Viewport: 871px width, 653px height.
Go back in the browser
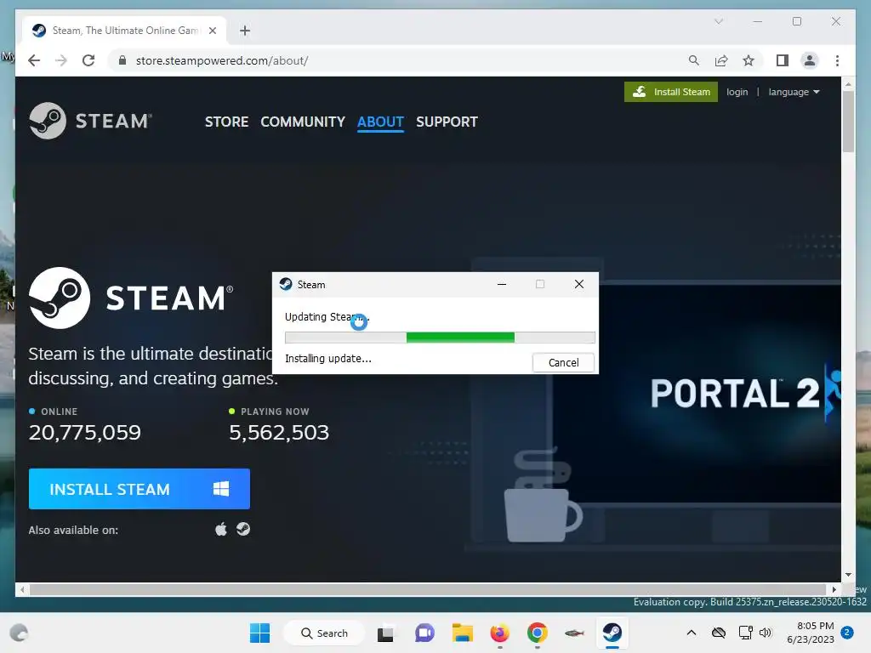tap(34, 60)
